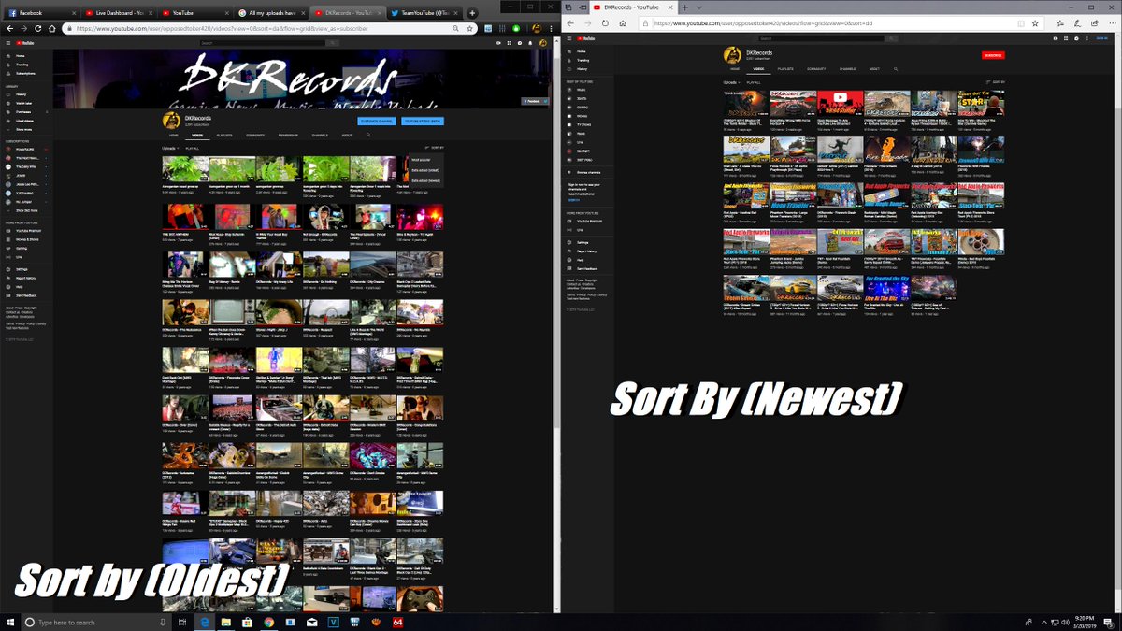
Task: Click red Subscribe button in Edge window
Action: [x=993, y=55]
